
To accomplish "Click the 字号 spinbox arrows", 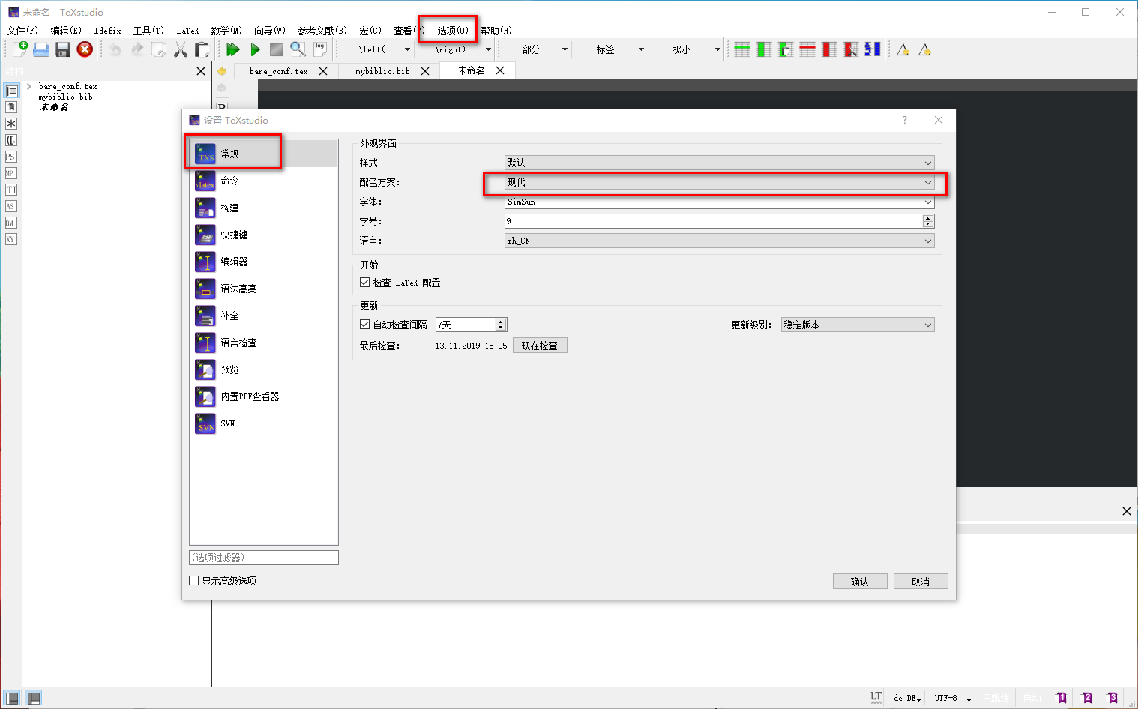I will pos(928,221).
